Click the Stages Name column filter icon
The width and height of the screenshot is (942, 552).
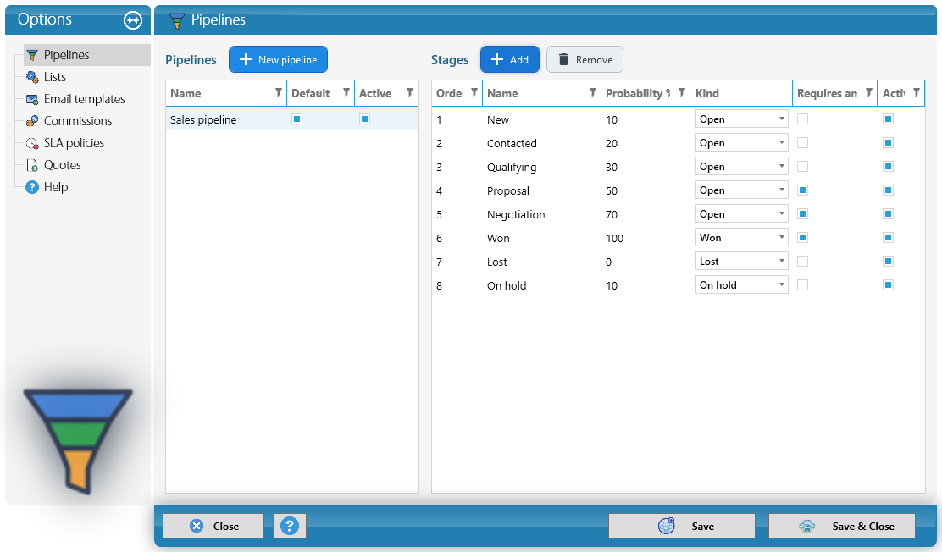click(x=592, y=92)
